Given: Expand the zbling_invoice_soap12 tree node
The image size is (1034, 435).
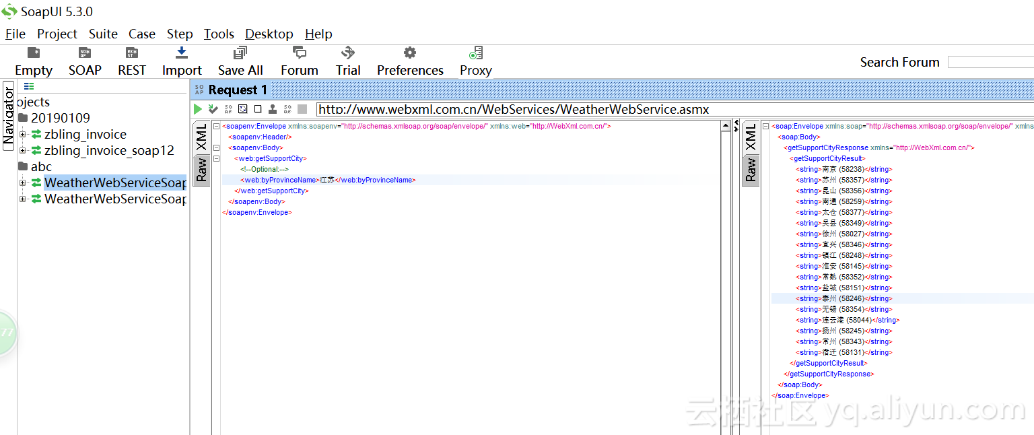Looking at the screenshot, I should pos(23,151).
